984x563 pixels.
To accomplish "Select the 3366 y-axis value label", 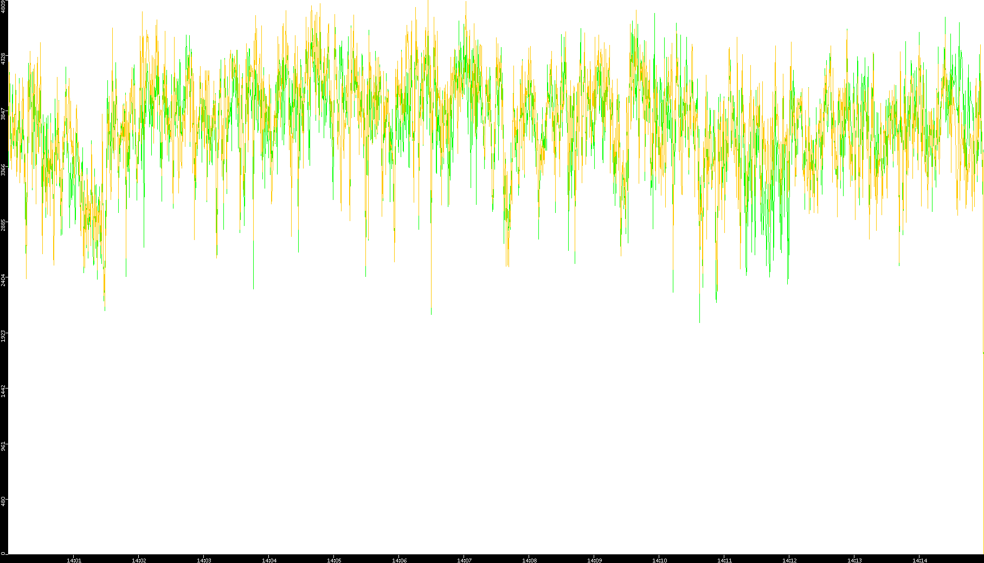I will (3, 170).
